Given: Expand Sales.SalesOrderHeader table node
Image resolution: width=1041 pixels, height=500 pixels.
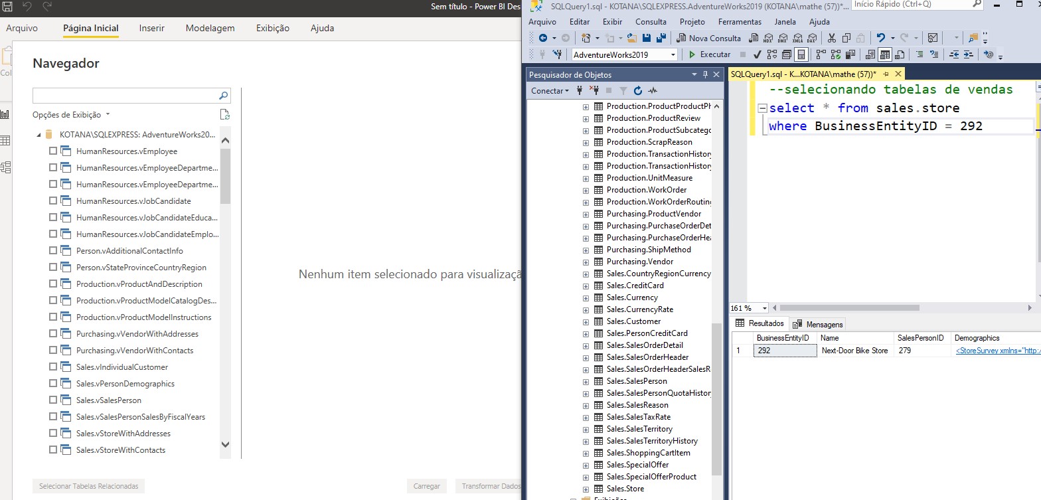Looking at the screenshot, I should [586, 357].
